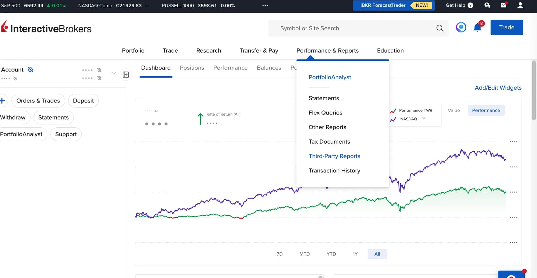
Task: Open the notifications bell with badge
Action: coord(478,27)
